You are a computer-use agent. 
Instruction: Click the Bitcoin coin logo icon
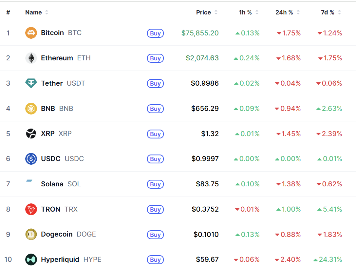point(31,33)
